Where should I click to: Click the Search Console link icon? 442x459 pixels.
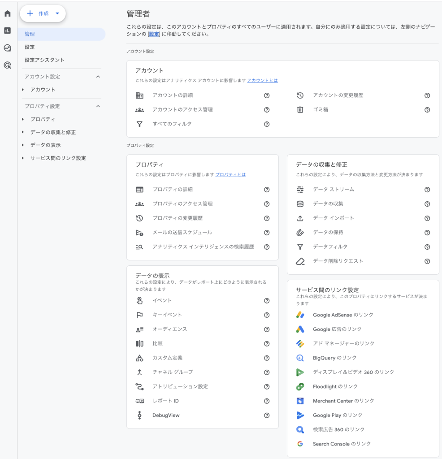(301, 444)
